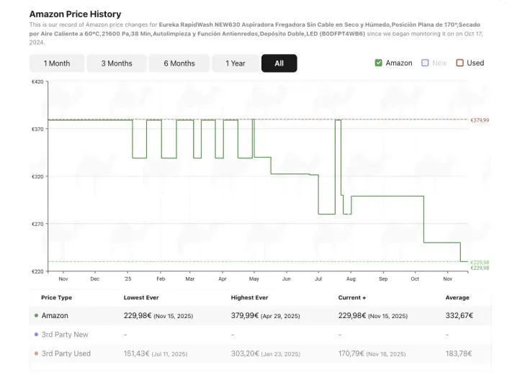This screenshot has width=507, height=380.
Task: Switch chart to 6 Months range
Action: point(179,63)
